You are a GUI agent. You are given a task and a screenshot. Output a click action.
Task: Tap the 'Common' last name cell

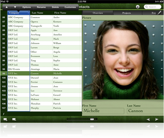pos(41,17)
